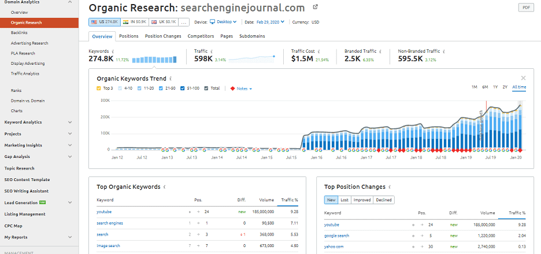Set chart range to 1Y
This screenshot has height=254, width=541.
495,87
